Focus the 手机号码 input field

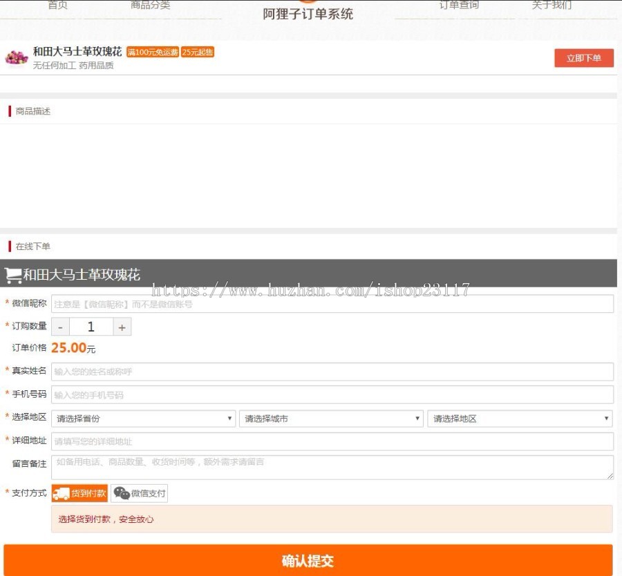332,395
